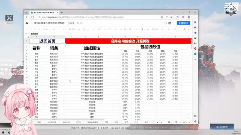Open the font size 24 dropdown
This screenshot has width=241, height=135.
tap(80, 29)
